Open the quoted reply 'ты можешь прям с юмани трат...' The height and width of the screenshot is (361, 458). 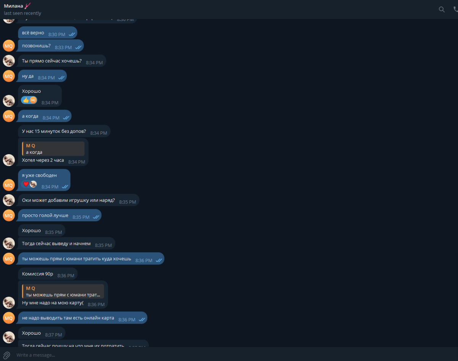(x=63, y=292)
